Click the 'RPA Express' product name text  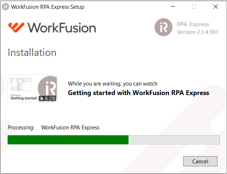tap(193, 24)
